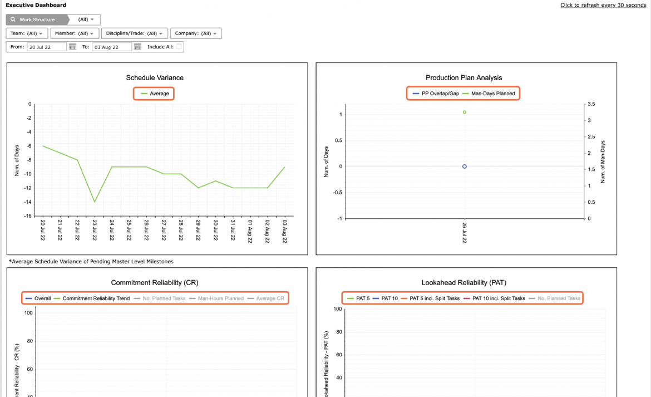Click the Work Structure search icon
651x397 pixels.
pos(13,19)
